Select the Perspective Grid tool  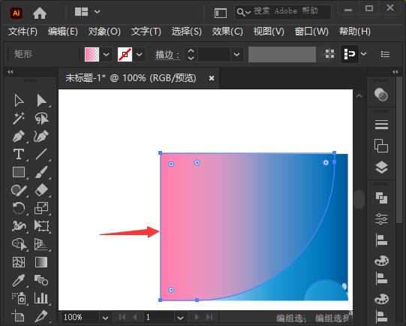pyautogui.click(x=41, y=244)
